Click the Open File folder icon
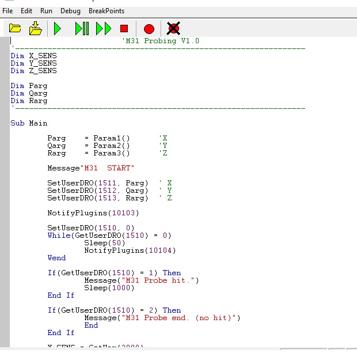Screen dimensions: 357x361 tap(16, 28)
